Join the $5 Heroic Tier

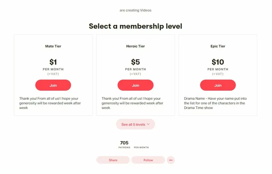[x=135, y=85]
